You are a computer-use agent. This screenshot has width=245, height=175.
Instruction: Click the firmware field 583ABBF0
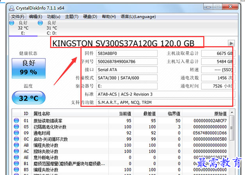(x=127, y=53)
